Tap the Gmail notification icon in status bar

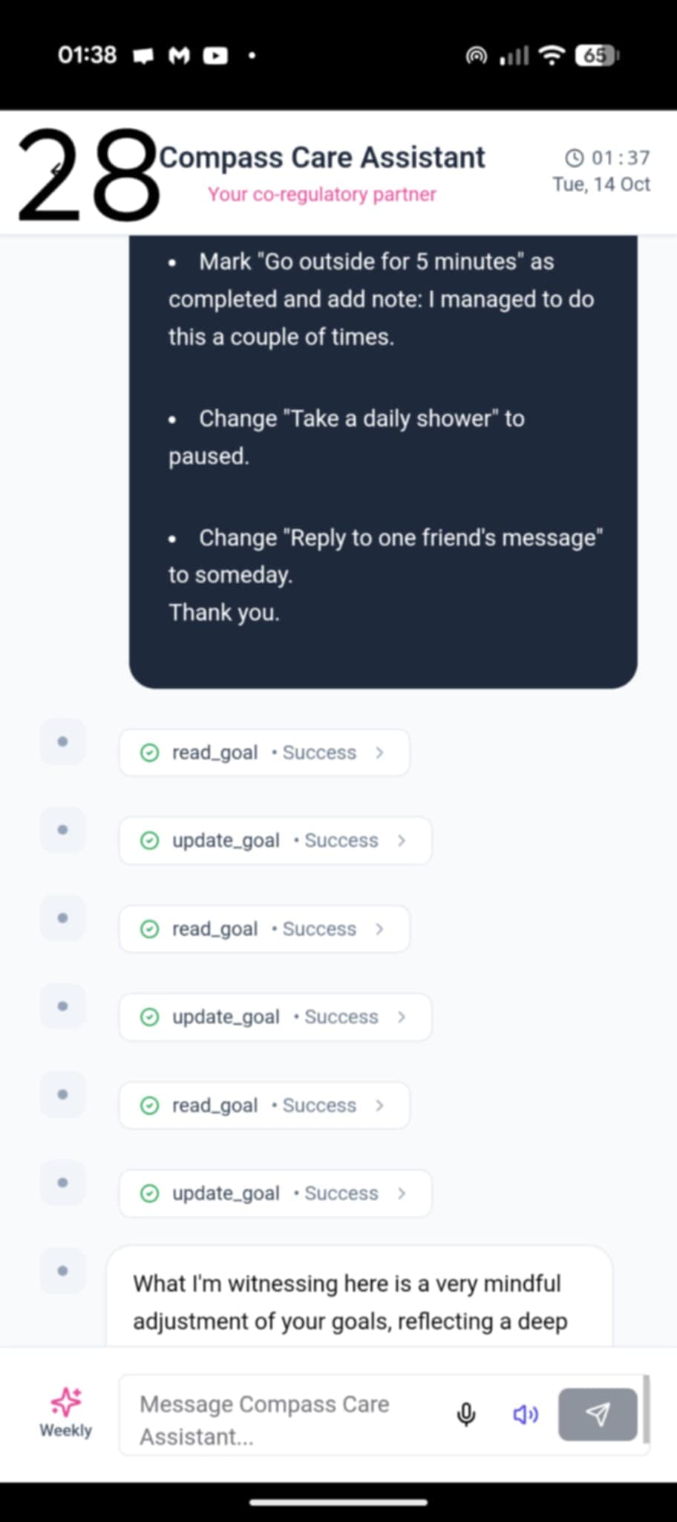point(179,56)
